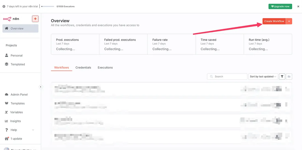Screen dimensions: 302x150
Task: Open the workflow filter funnel icon
Action: pos(282,77)
